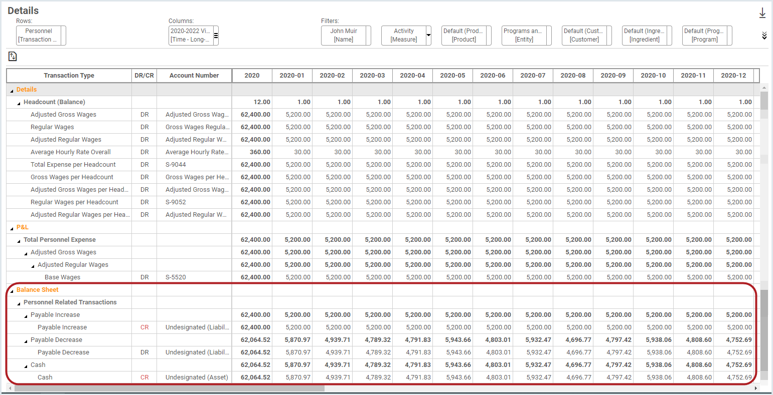Screen dimensions: 773x395
Task: Collapse the Cash parent group
Action: tap(26, 365)
